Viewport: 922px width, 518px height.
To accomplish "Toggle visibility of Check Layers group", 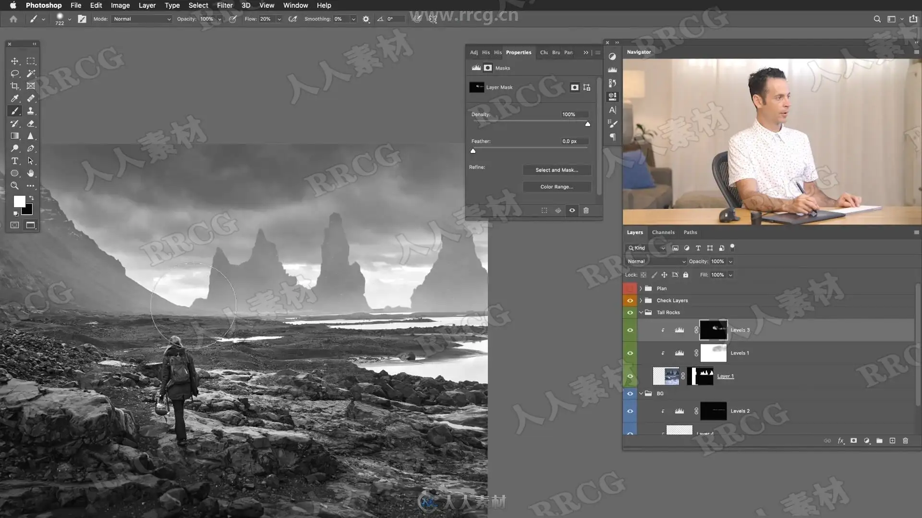I will (x=630, y=300).
